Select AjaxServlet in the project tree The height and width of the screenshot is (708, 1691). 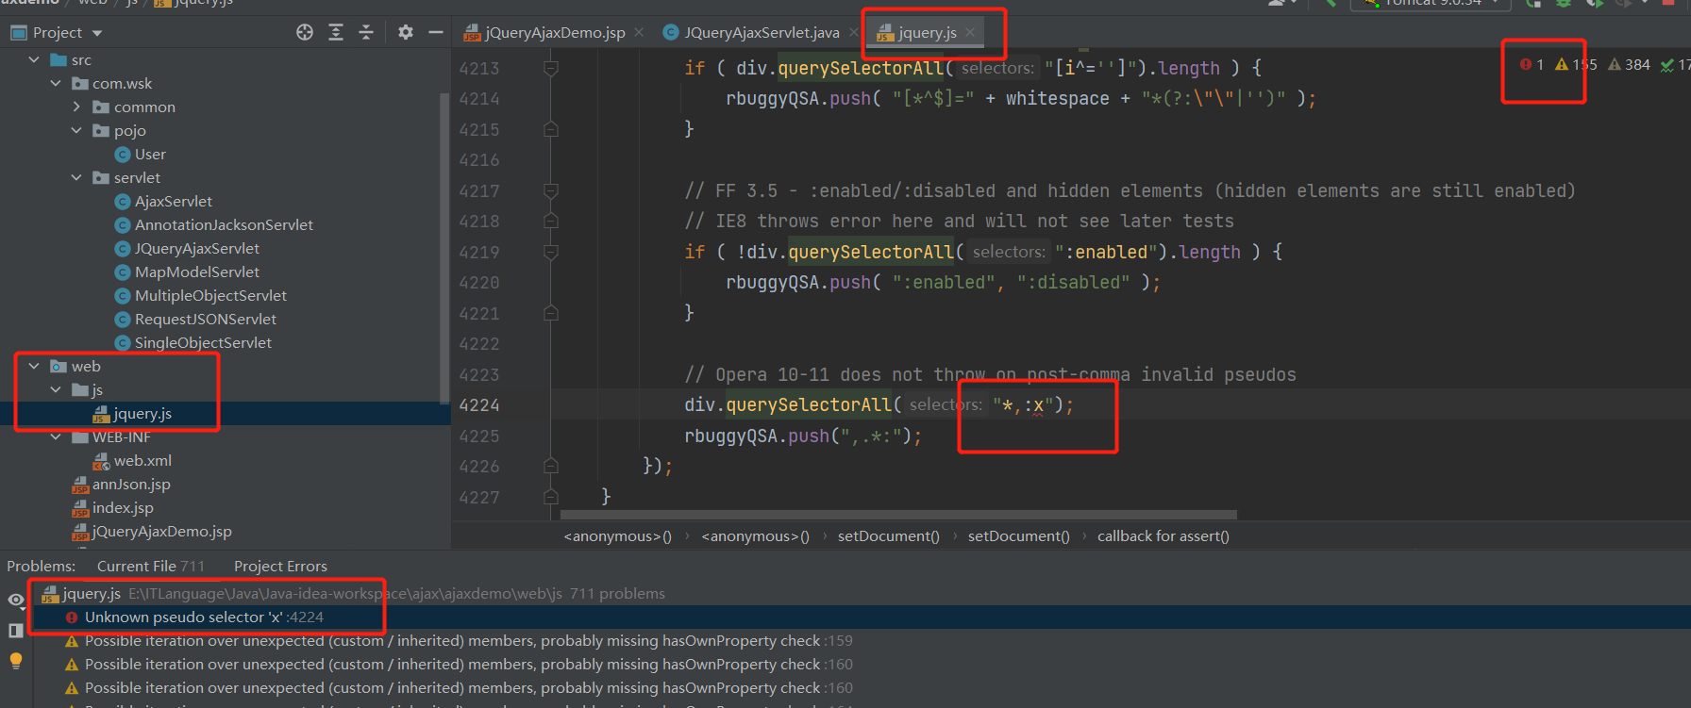tap(173, 202)
